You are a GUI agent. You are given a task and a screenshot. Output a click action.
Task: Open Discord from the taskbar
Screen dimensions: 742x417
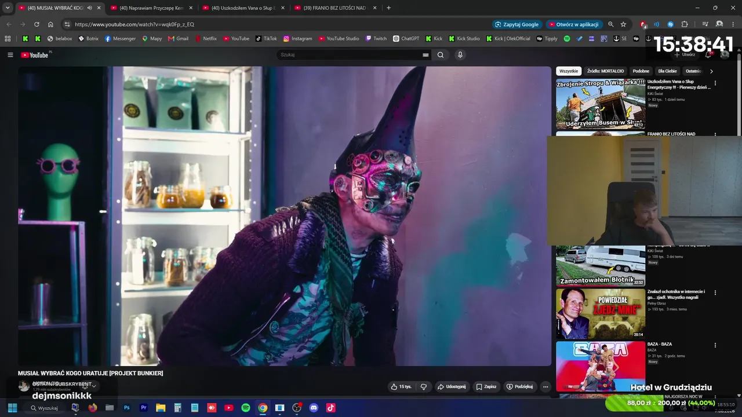tap(314, 408)
